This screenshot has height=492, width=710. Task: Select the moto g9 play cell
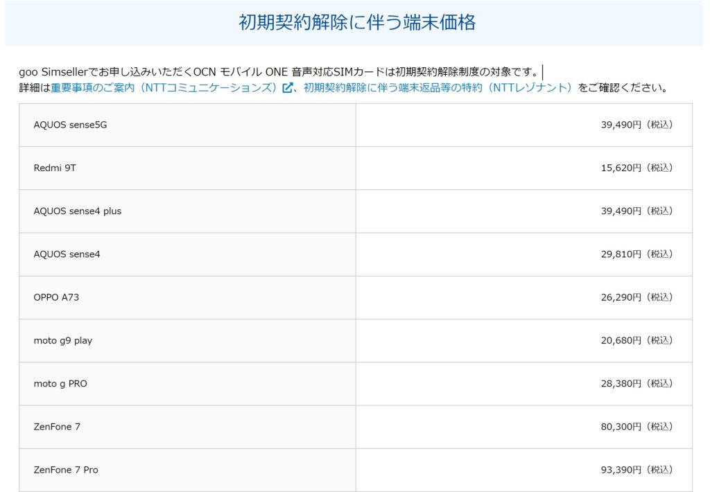pyautogui.click(x=187, y=341)
